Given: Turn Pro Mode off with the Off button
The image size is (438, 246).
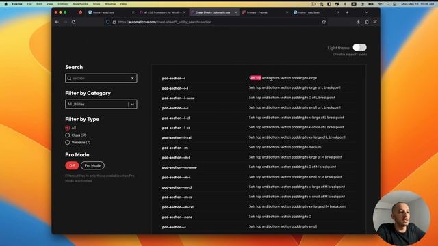Looking at the screenshot, I should [72, 165].
